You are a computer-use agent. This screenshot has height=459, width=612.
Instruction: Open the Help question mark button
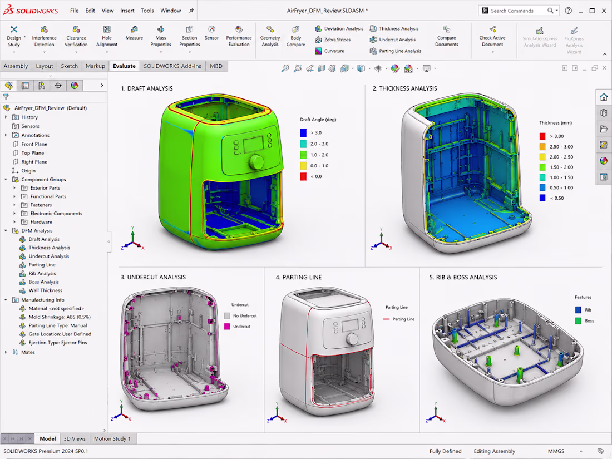click(568, 11)
